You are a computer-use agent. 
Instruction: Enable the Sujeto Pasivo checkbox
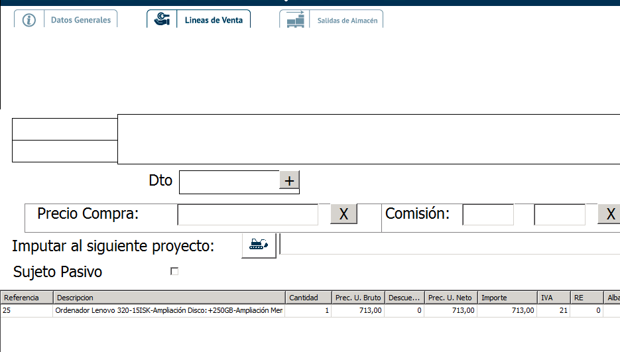pyautogui.click(x=174, y=271)
